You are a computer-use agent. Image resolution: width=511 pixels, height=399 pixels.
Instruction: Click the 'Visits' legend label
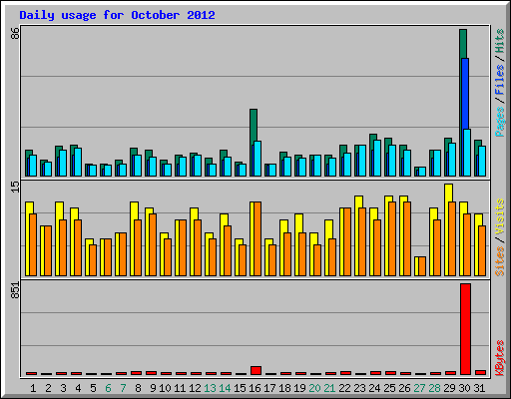tap(499, 216)
